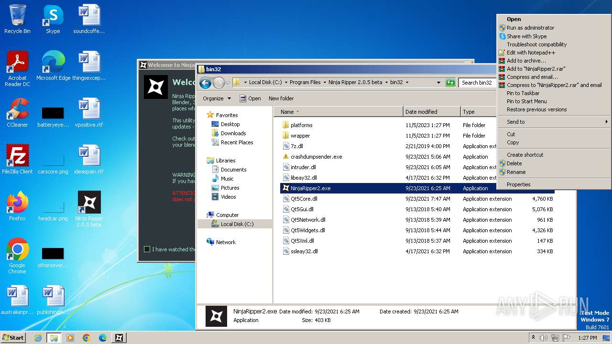Click Create shortcut in context menu
This screenshot has width=612, height=344.
(x=554, y=155)
